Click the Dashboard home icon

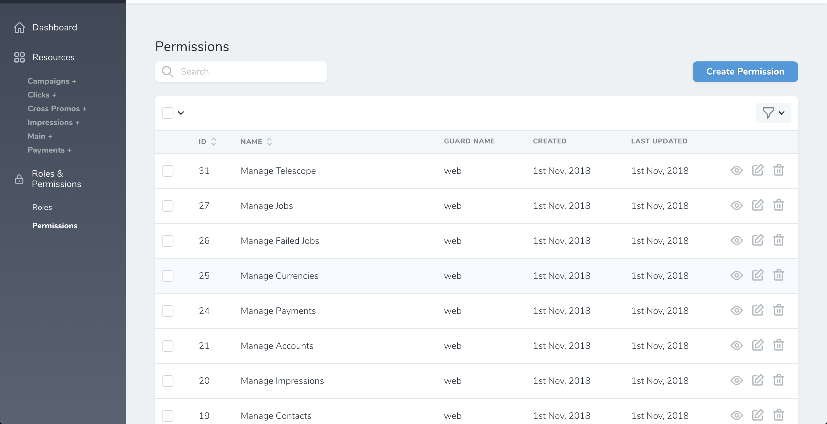point(19,28)
